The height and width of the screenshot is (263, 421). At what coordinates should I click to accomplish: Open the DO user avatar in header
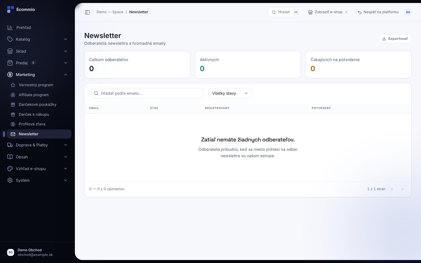[x=408, y=12]
